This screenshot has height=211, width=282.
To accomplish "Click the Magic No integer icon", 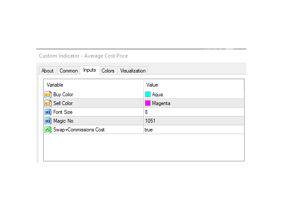I will (x=48, y=121).
